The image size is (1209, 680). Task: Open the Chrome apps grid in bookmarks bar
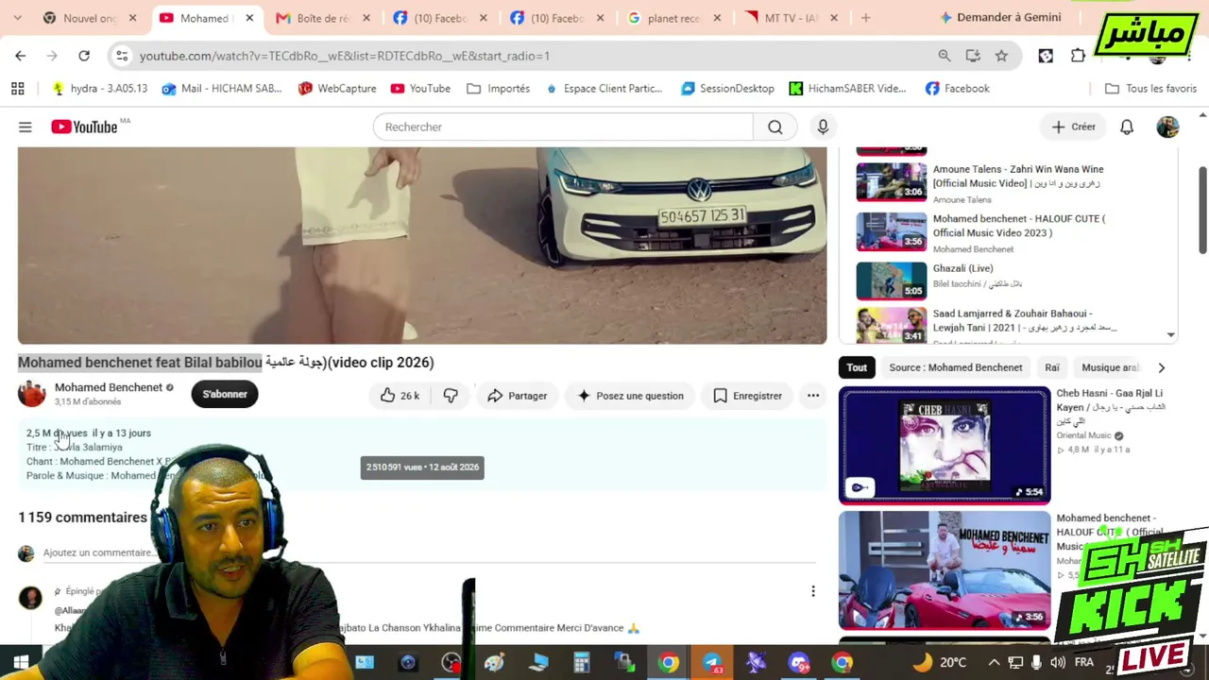[18, 89]
